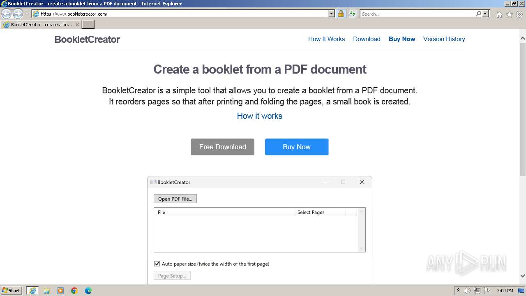Click the browser Forward arrow
The width and height of the screenshot is (526, 296).
[18, 14]
